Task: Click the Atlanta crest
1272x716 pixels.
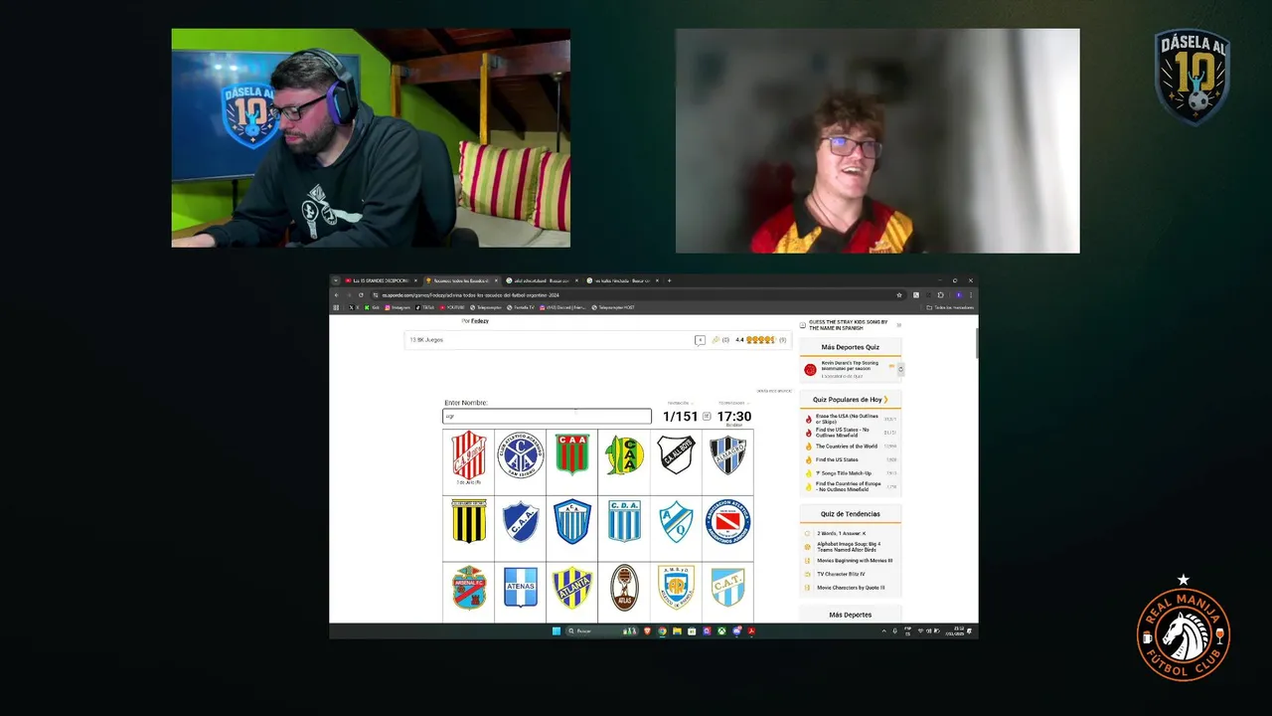Action: tap(572, 587)
